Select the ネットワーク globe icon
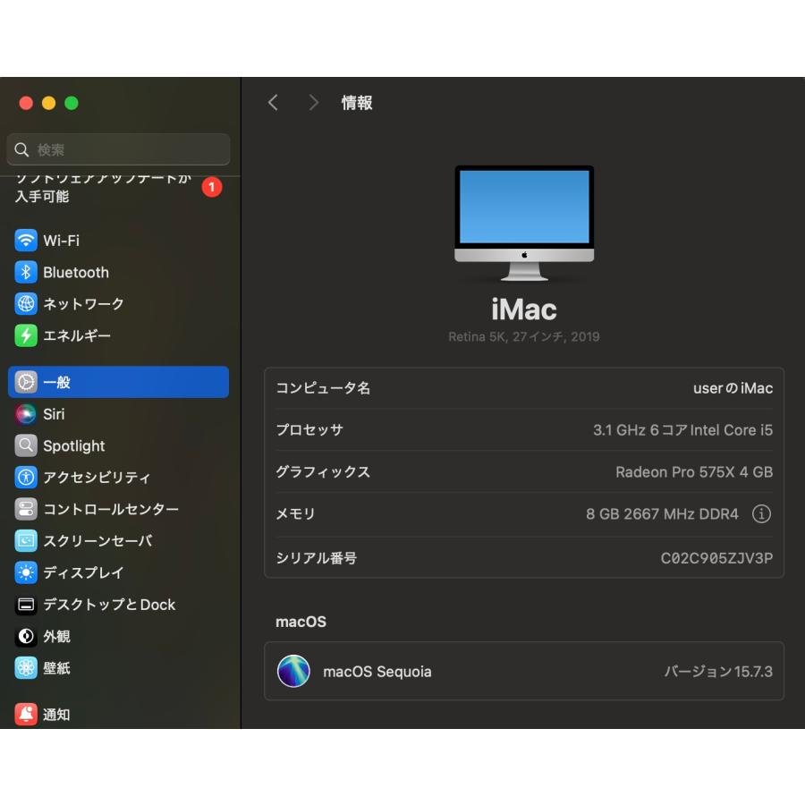 [26, 304]
